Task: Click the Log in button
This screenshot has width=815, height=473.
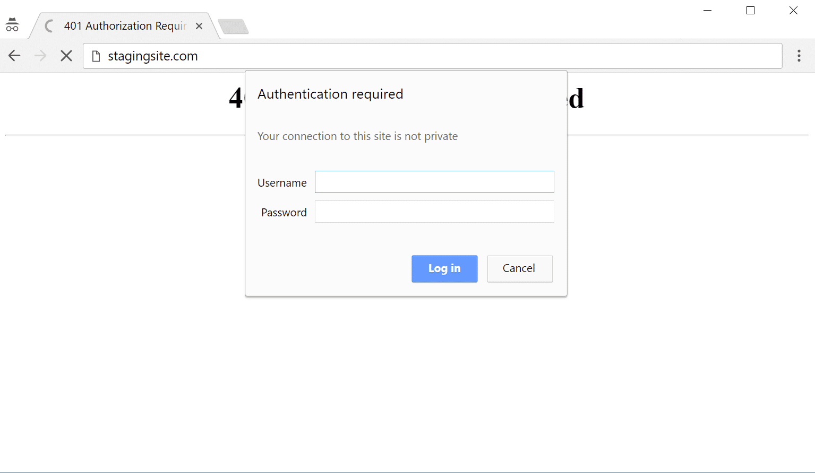Action: 444,269
